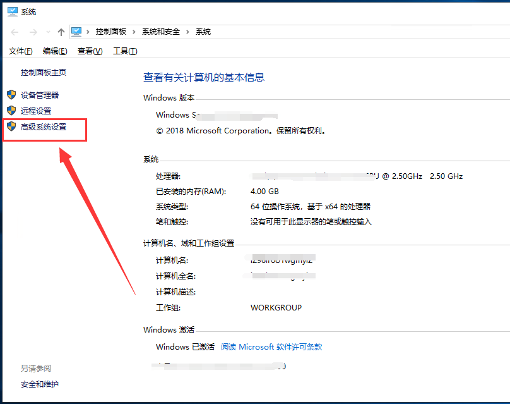Open 安全和维护 link
Viewport: 510px width, 404px height.
pos(40,384)
